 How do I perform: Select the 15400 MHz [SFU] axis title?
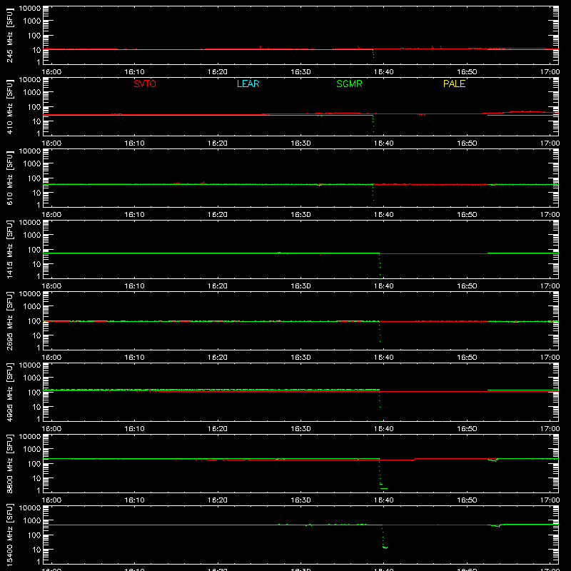10,535
